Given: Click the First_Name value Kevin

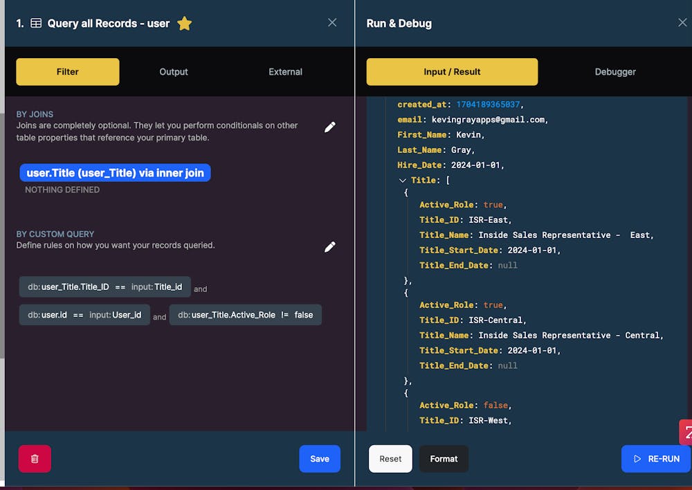Looking at the screenshot, I should 468,135.
